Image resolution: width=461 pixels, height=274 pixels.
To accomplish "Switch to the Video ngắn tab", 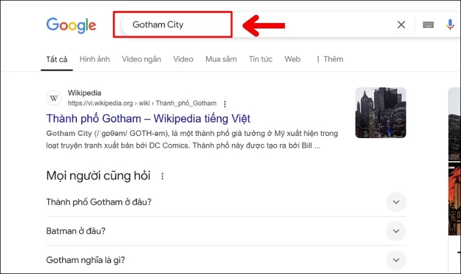I will click(x=142, y=59).
